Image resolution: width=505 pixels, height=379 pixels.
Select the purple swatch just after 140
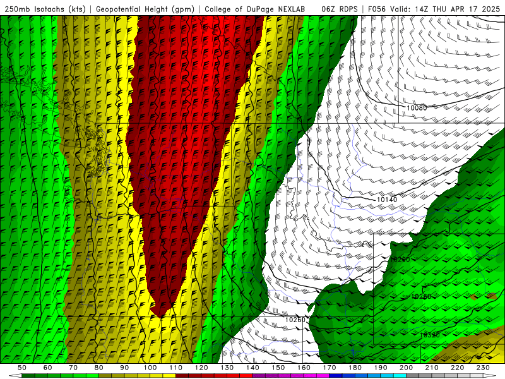259,376
